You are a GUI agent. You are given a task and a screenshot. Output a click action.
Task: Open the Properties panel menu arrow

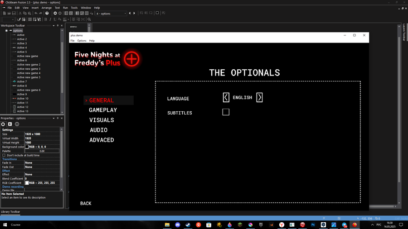[53, 119]
